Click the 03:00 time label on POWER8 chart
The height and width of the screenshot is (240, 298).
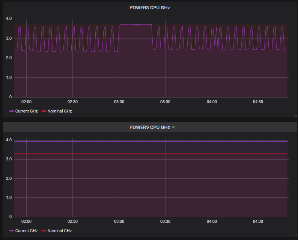[x=119, y=102]
